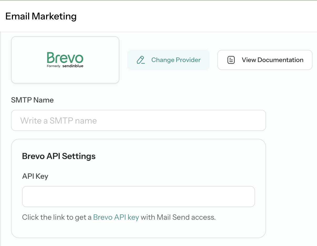Click the 'with Mail Send access.' text
This screenshot has width=317, height=246.
point(178,217)
